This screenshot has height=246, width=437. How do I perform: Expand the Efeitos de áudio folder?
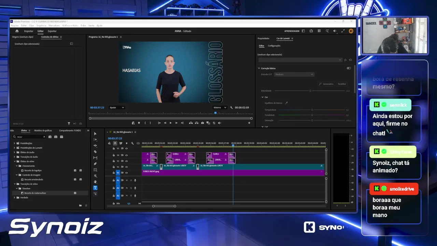tap(14, 152)
